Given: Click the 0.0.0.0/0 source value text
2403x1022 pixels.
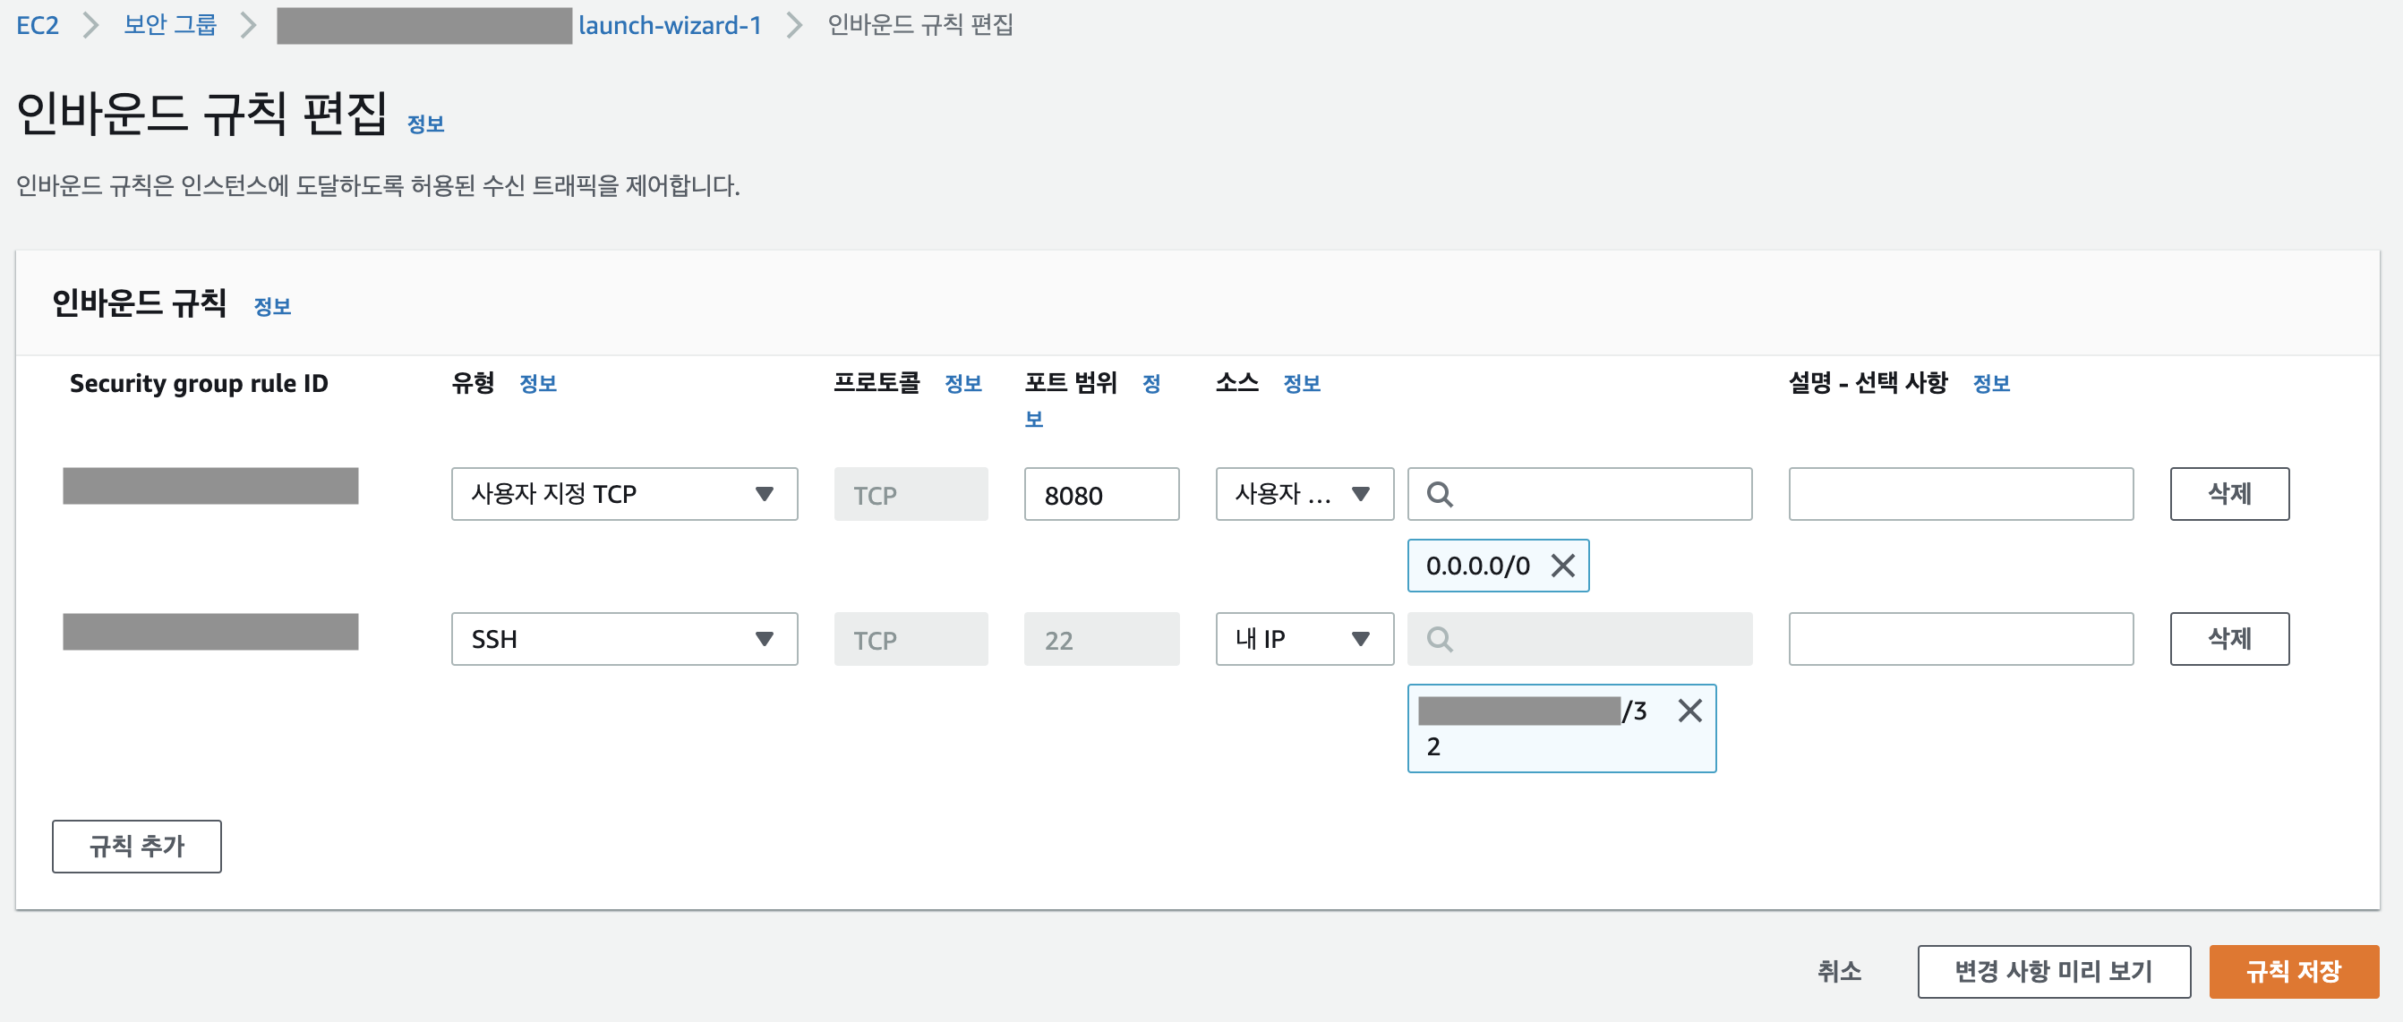Looking at the screenshot, I should [1477, 566].
